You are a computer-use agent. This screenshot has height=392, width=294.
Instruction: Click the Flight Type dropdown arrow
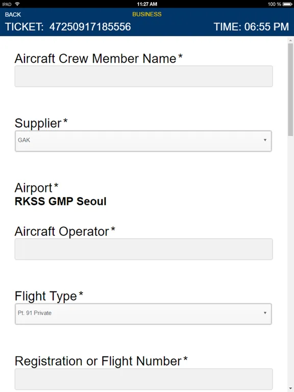[265, 313]
